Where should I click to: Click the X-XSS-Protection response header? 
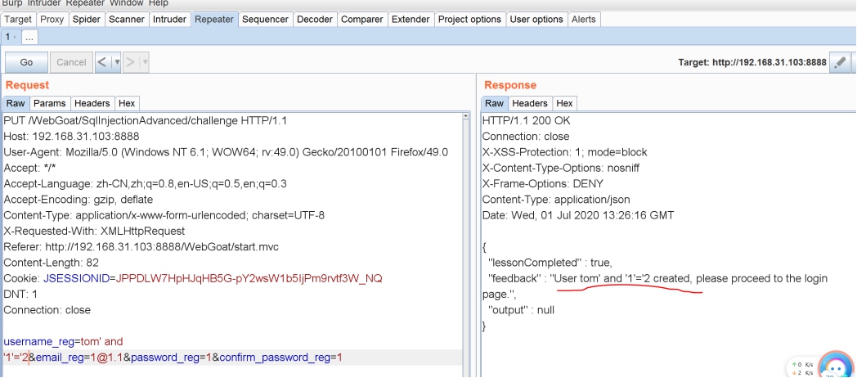coord(564,152)
